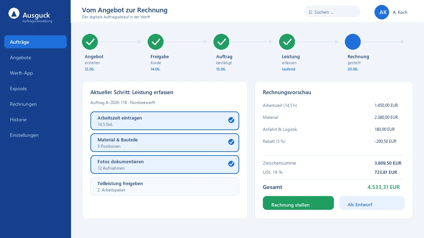
Task: Click the Anfahrt & Logistik line item
Action: coord(280,129)
